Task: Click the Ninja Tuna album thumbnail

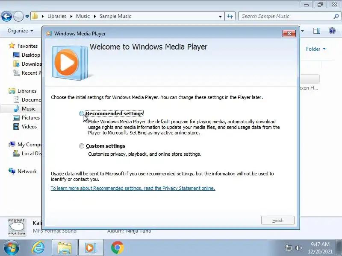Action: tap(17, 227)
